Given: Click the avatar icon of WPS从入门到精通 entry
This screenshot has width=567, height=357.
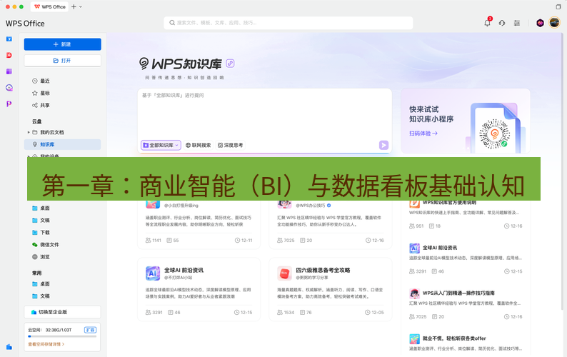Looking at the screenshot, I should 414,293.
